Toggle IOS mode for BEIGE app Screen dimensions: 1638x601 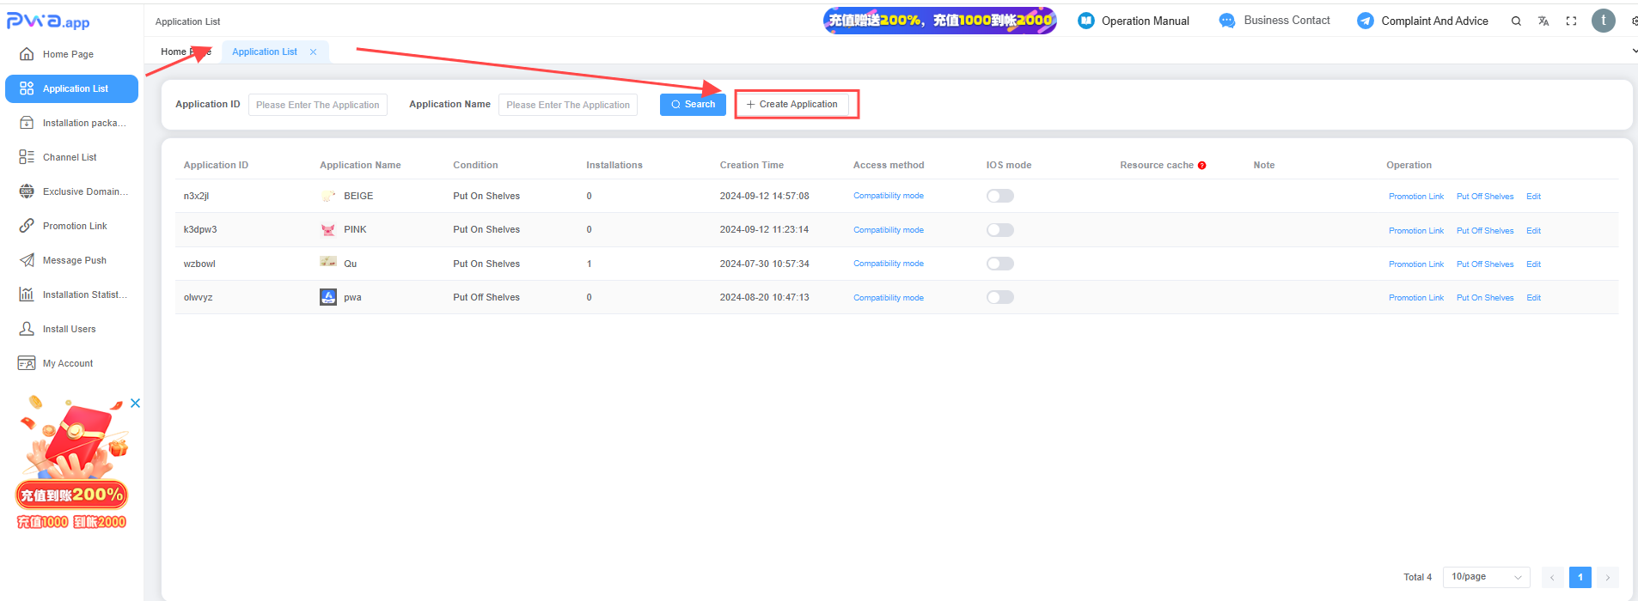1000,196
